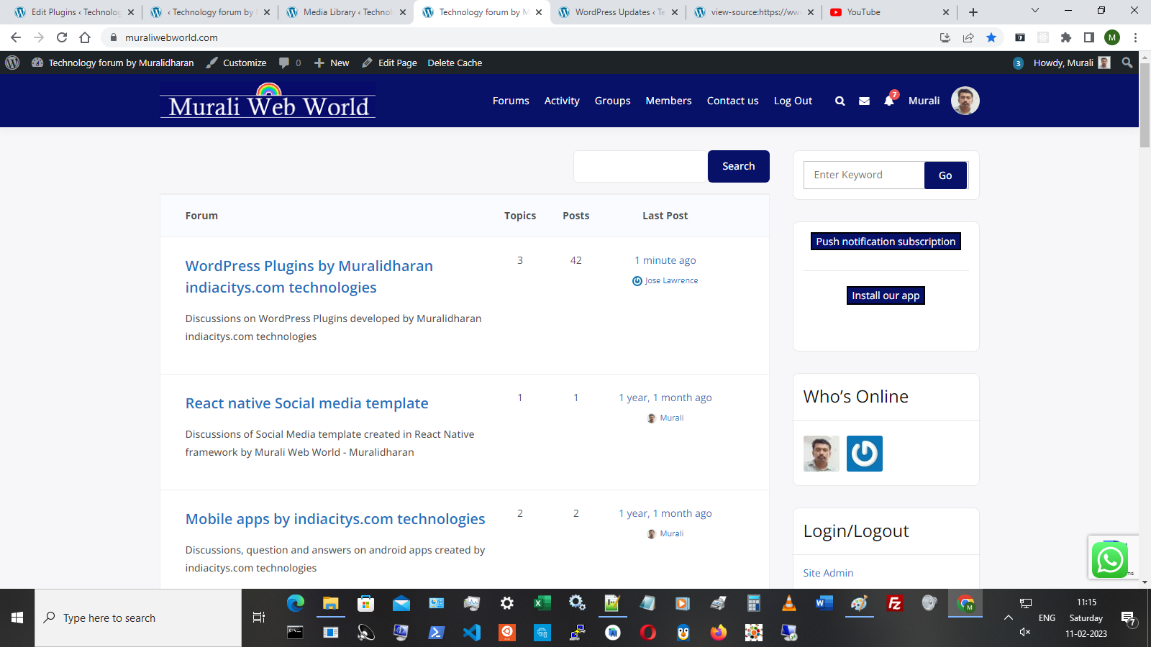The image size is (1151, 647).
Task: Click Murali's profile avatar in header
Action: click(965, 101)
